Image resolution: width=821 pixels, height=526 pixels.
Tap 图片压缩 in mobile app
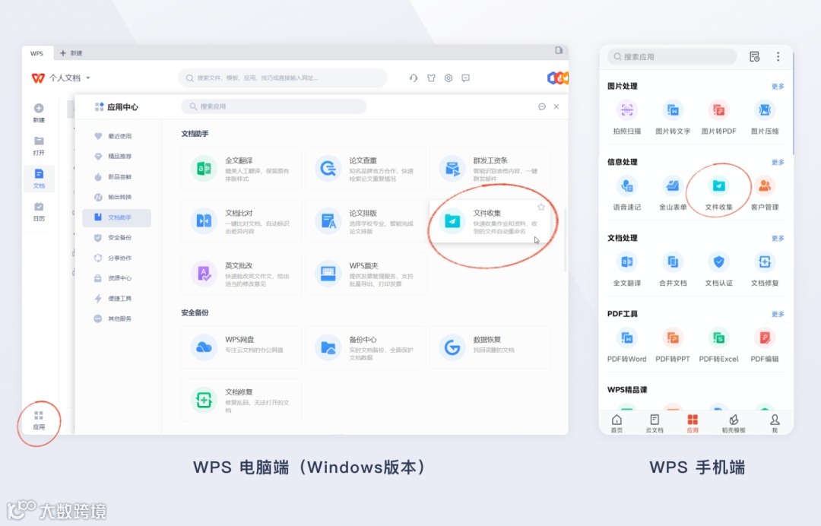pos(765,118)
